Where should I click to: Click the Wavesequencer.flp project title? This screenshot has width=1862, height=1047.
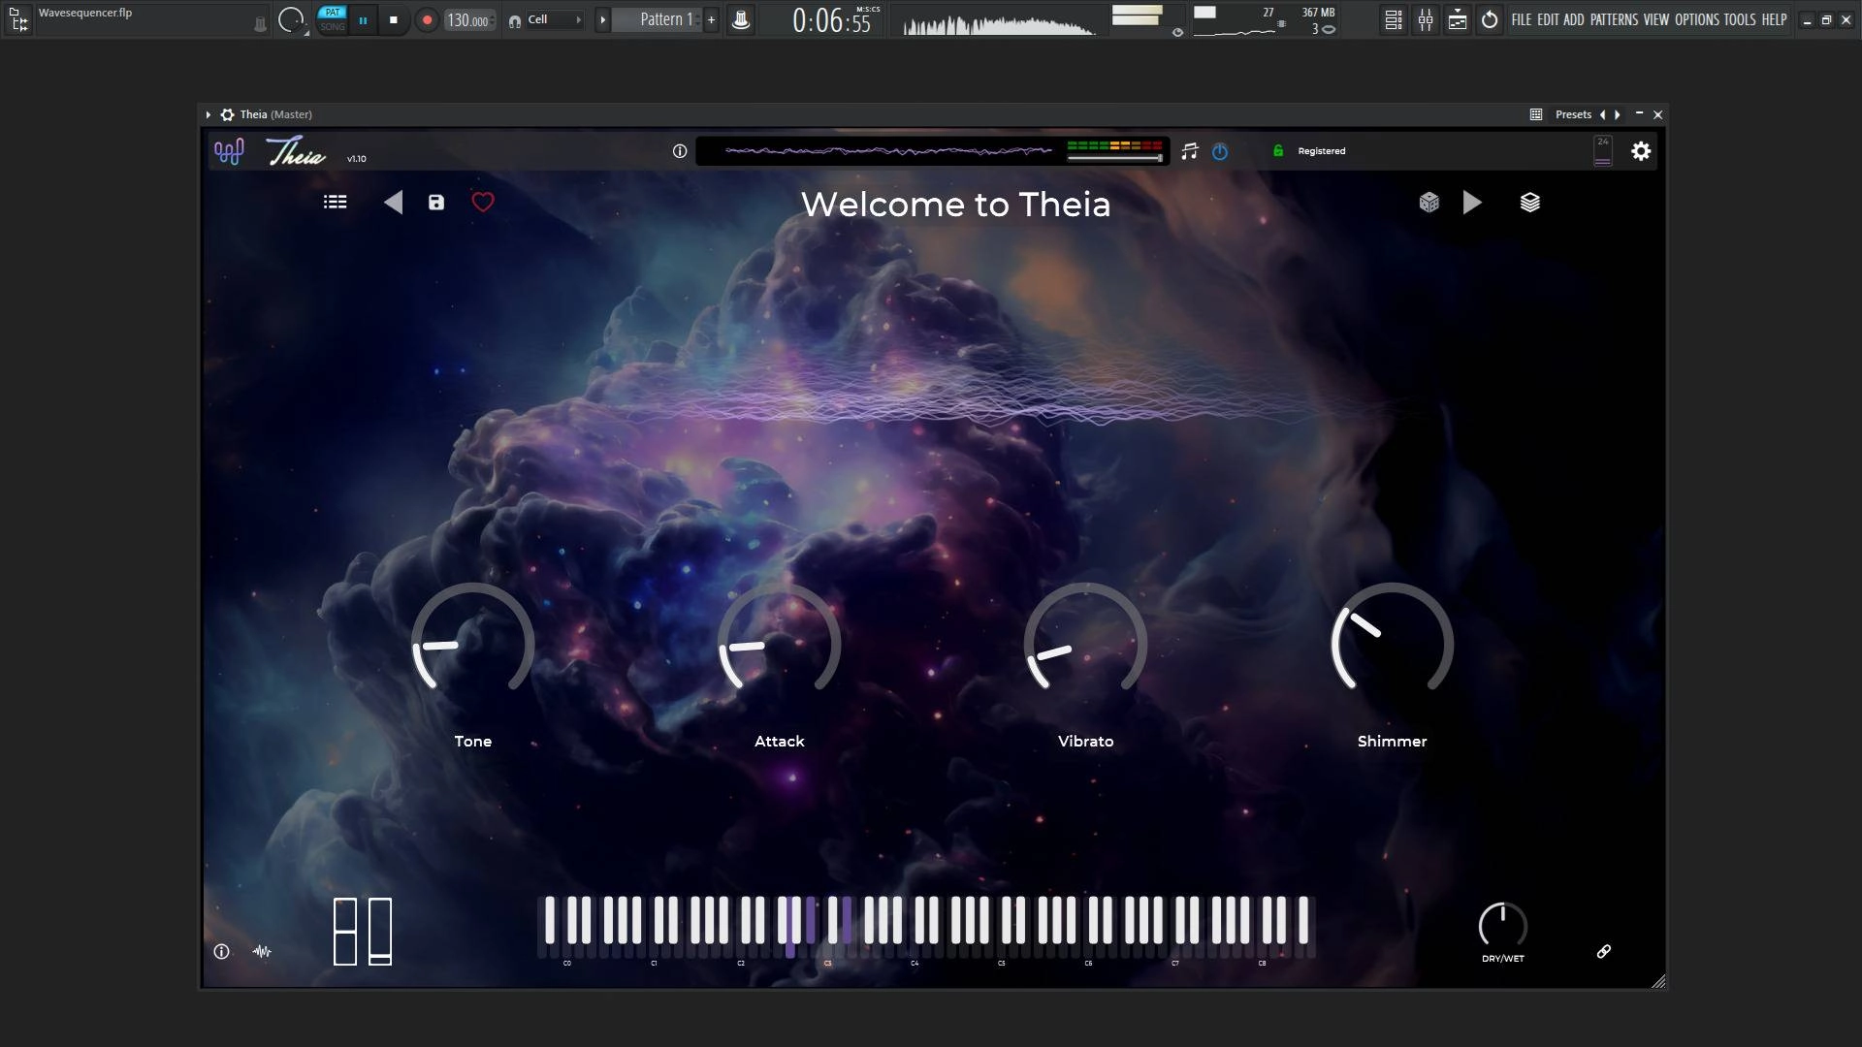tap(85, 13)
